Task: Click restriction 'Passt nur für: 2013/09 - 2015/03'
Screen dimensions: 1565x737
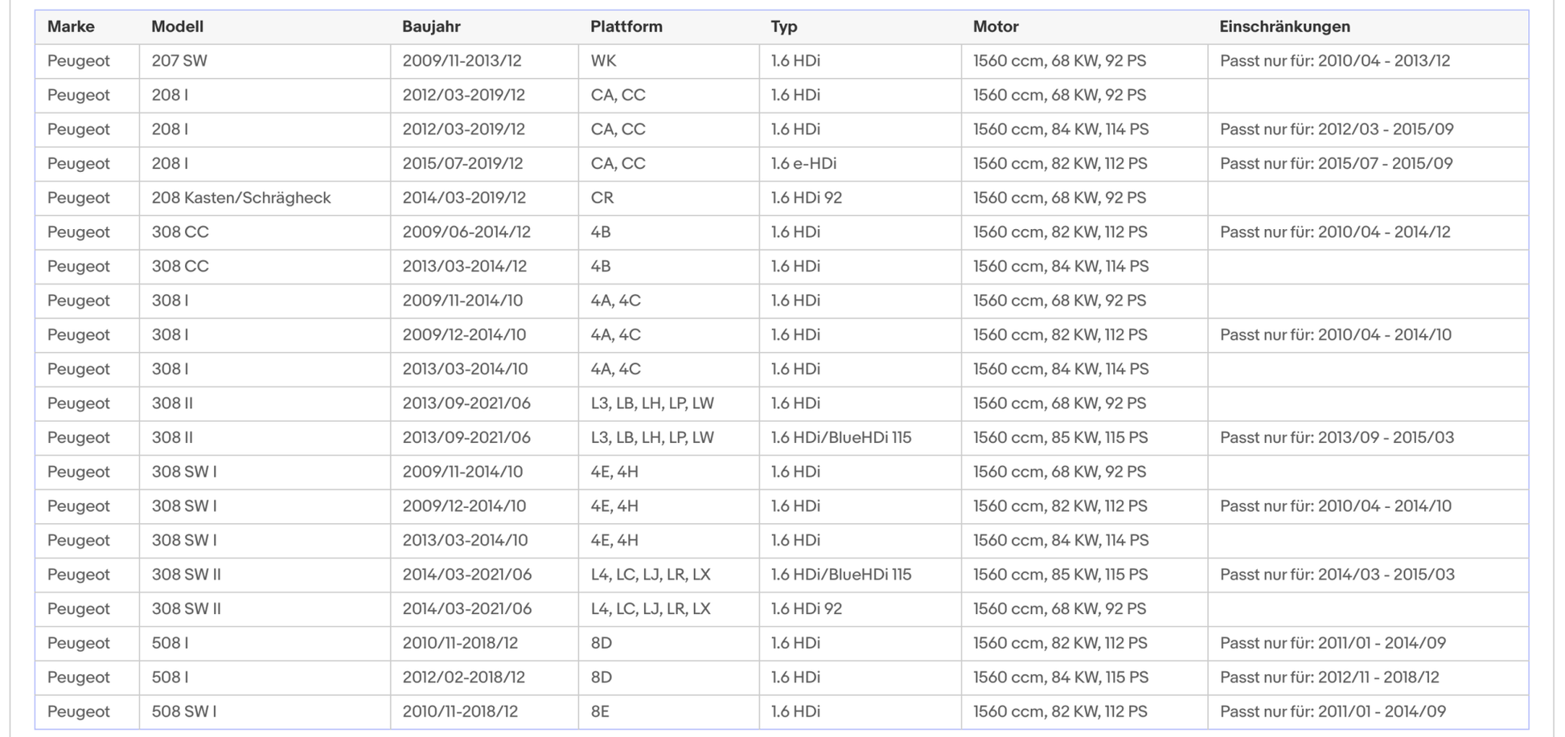Action: click(x=1337, y=438)
